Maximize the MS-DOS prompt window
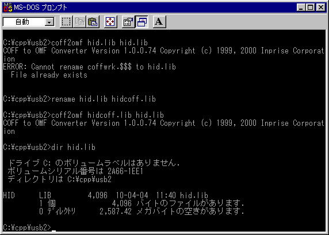This screenshot has height=235, width=329. click(x=311, y=7)
